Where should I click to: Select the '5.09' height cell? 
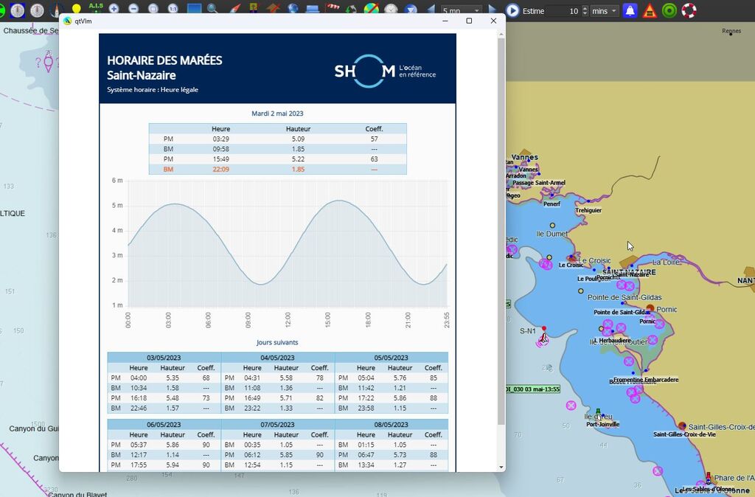[x=298, y=139]
